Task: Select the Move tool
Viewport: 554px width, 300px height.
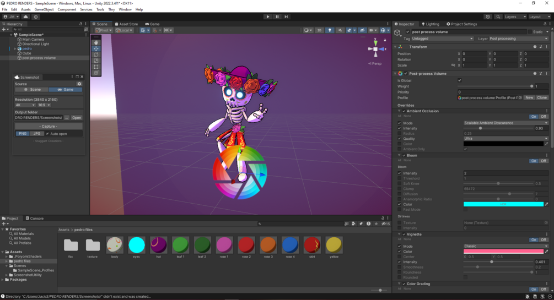Action: click(96, 48)
